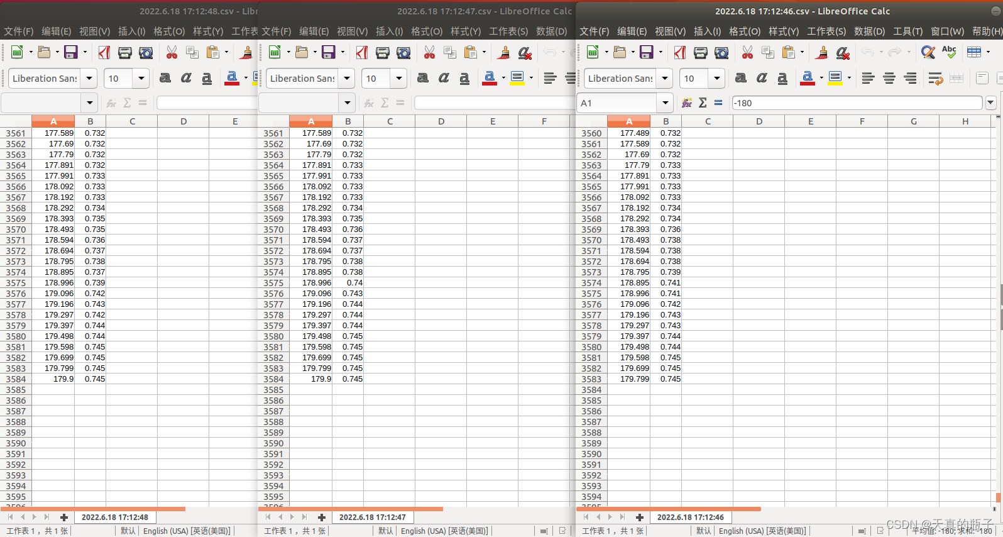This screenshot has height=537, width=1003.
Task: Click formula input showing -180
Action: (x=857, y=102)
